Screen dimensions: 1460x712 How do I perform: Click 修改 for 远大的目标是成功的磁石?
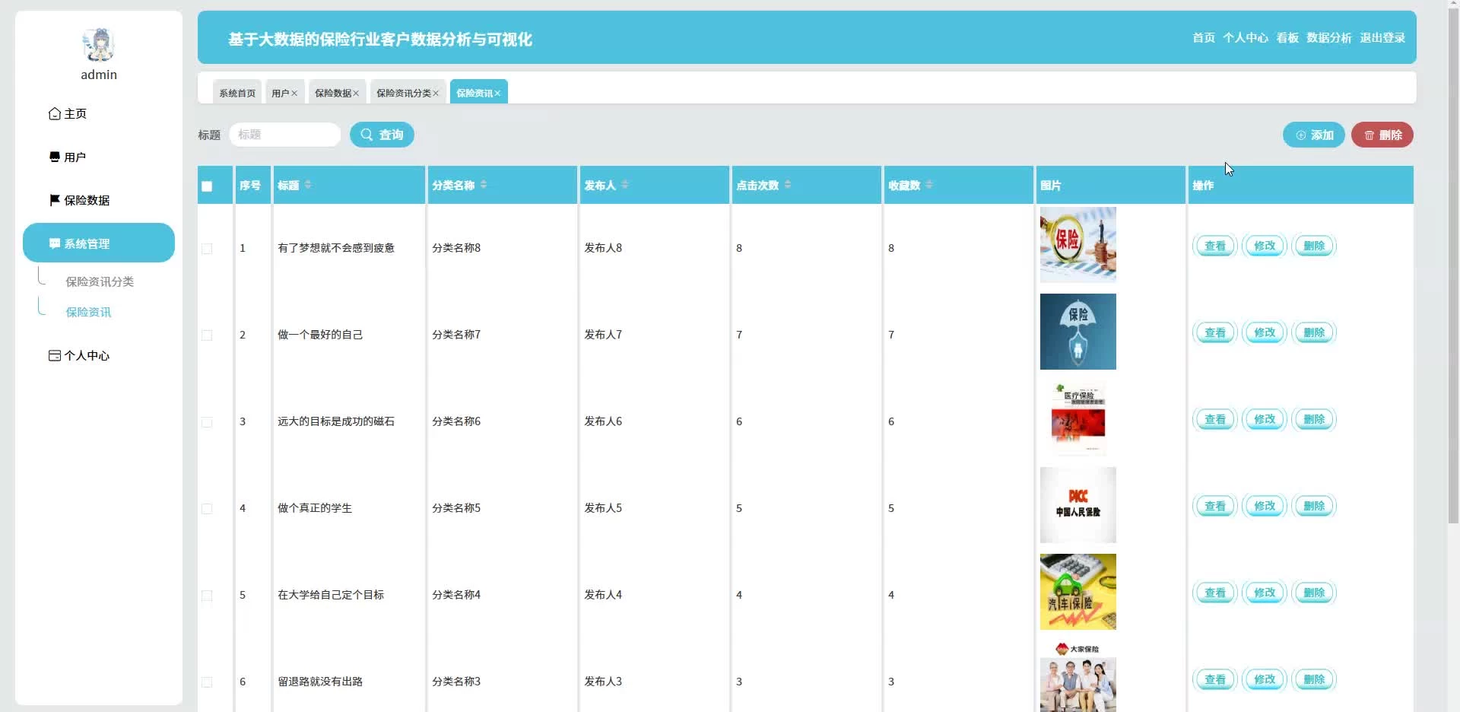point(1265,419)
